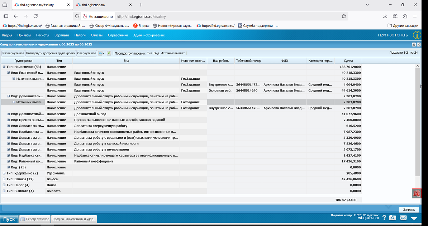Go back in browser history
428x226 pixels.
tap(16, 16)
